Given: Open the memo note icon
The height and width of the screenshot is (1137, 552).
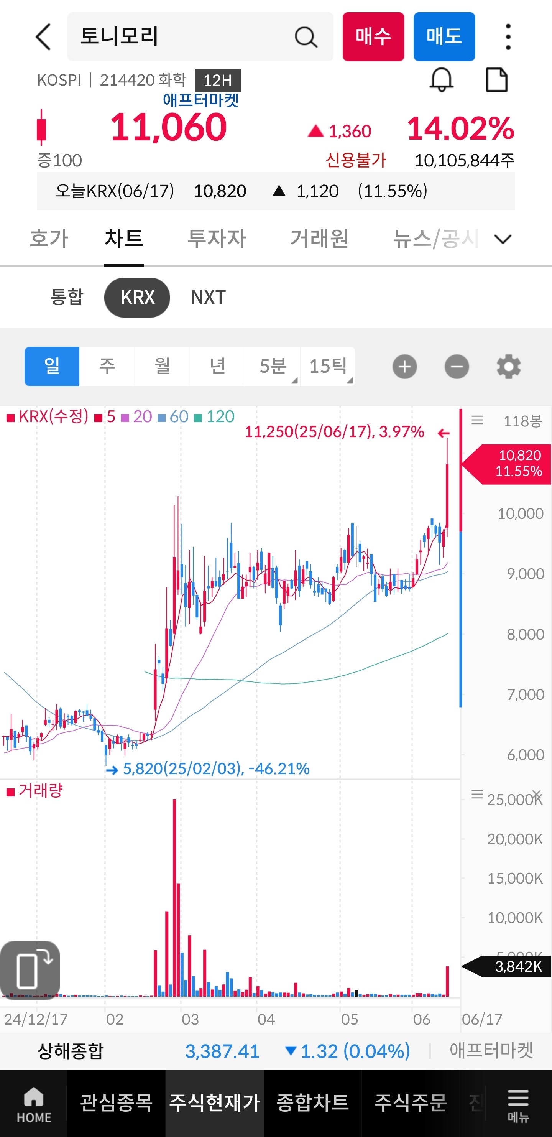Looking at the screenshot, I should coord(496,80).
